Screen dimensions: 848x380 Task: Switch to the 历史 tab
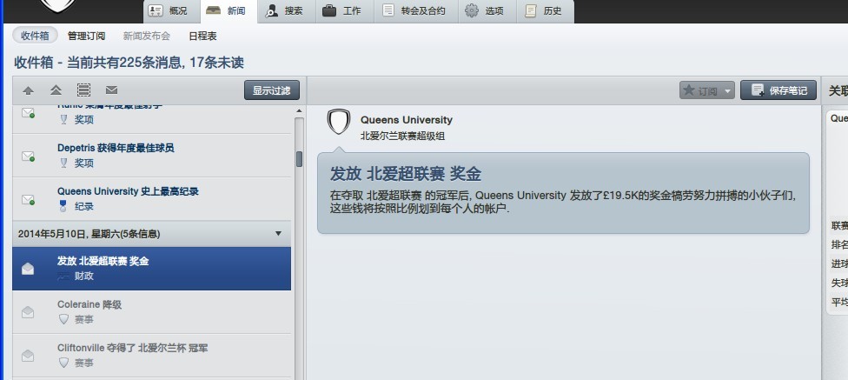(x=545, y=11)
